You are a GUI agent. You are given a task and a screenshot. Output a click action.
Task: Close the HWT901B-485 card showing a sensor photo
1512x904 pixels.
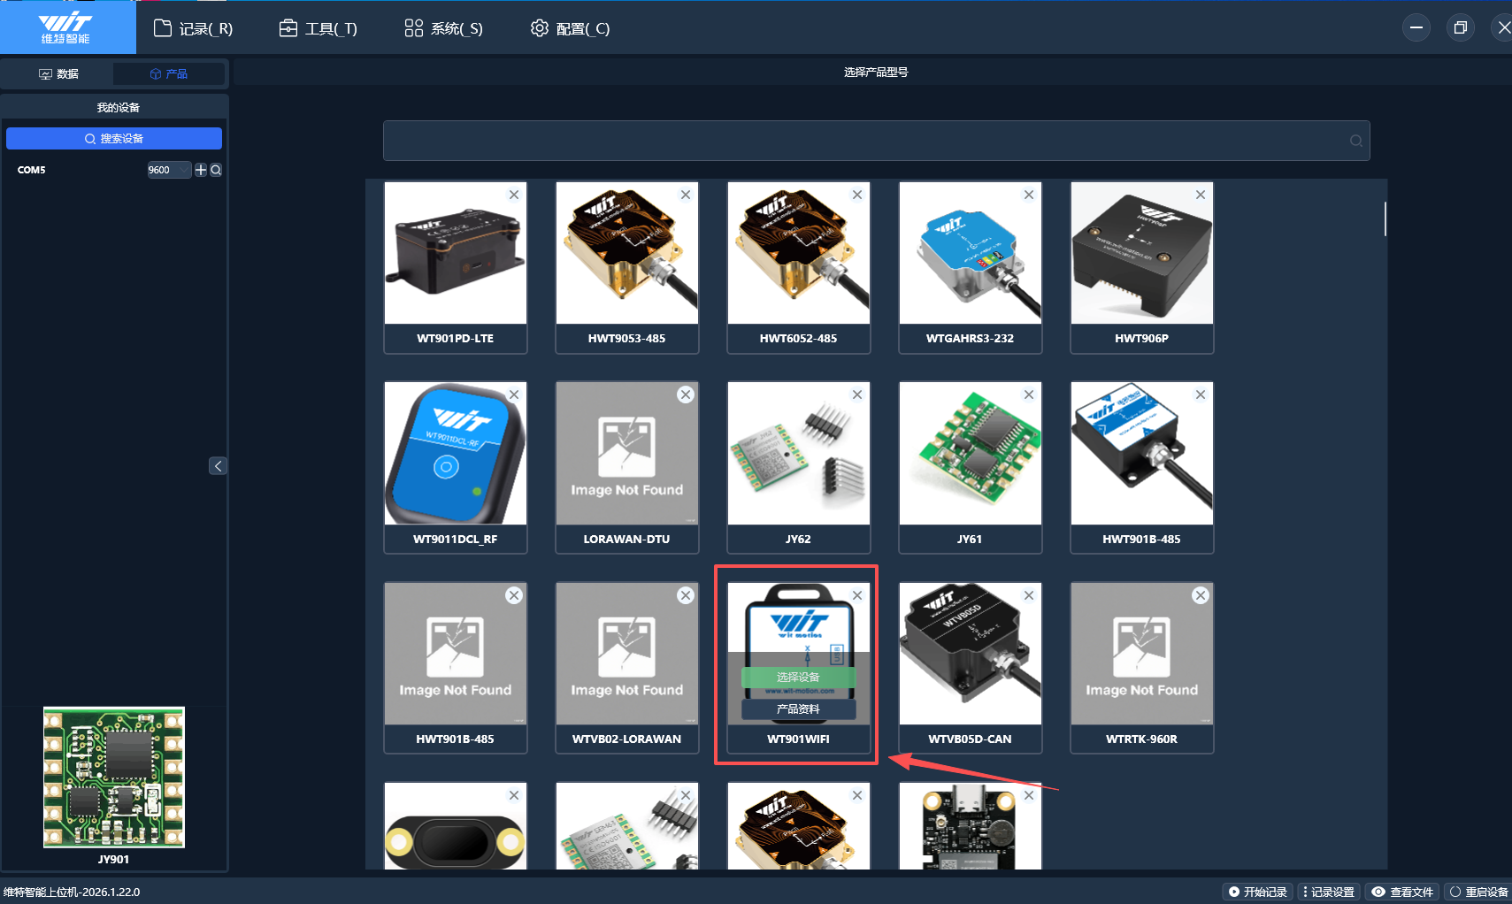1201,395
